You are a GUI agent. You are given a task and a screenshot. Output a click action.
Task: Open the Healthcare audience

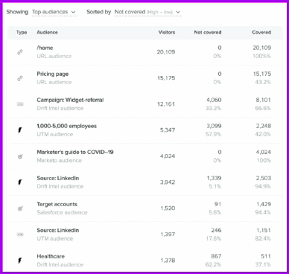(x=51, y=256)
